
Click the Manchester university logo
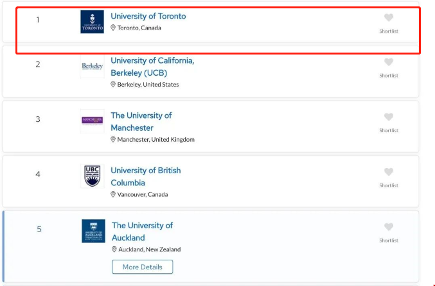[92, 121]
